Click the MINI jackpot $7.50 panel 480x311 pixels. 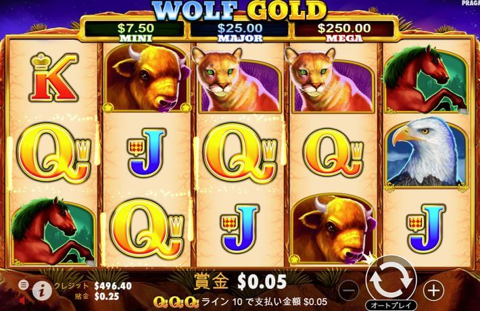coord(135,31)
